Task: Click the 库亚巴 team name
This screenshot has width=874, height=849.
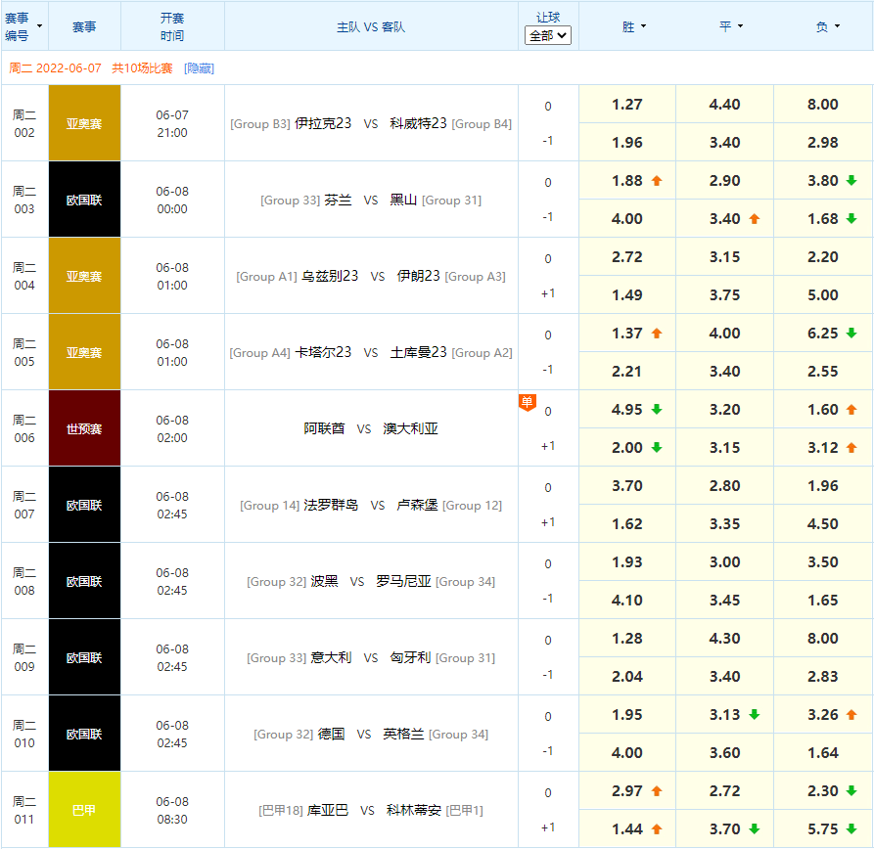Action: point(328,810)
